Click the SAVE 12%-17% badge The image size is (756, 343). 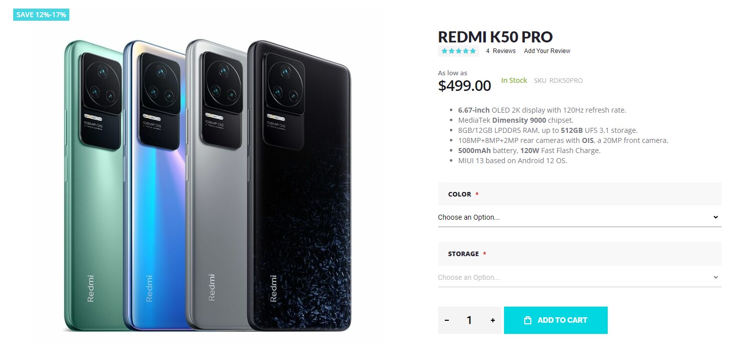[41, 15]
